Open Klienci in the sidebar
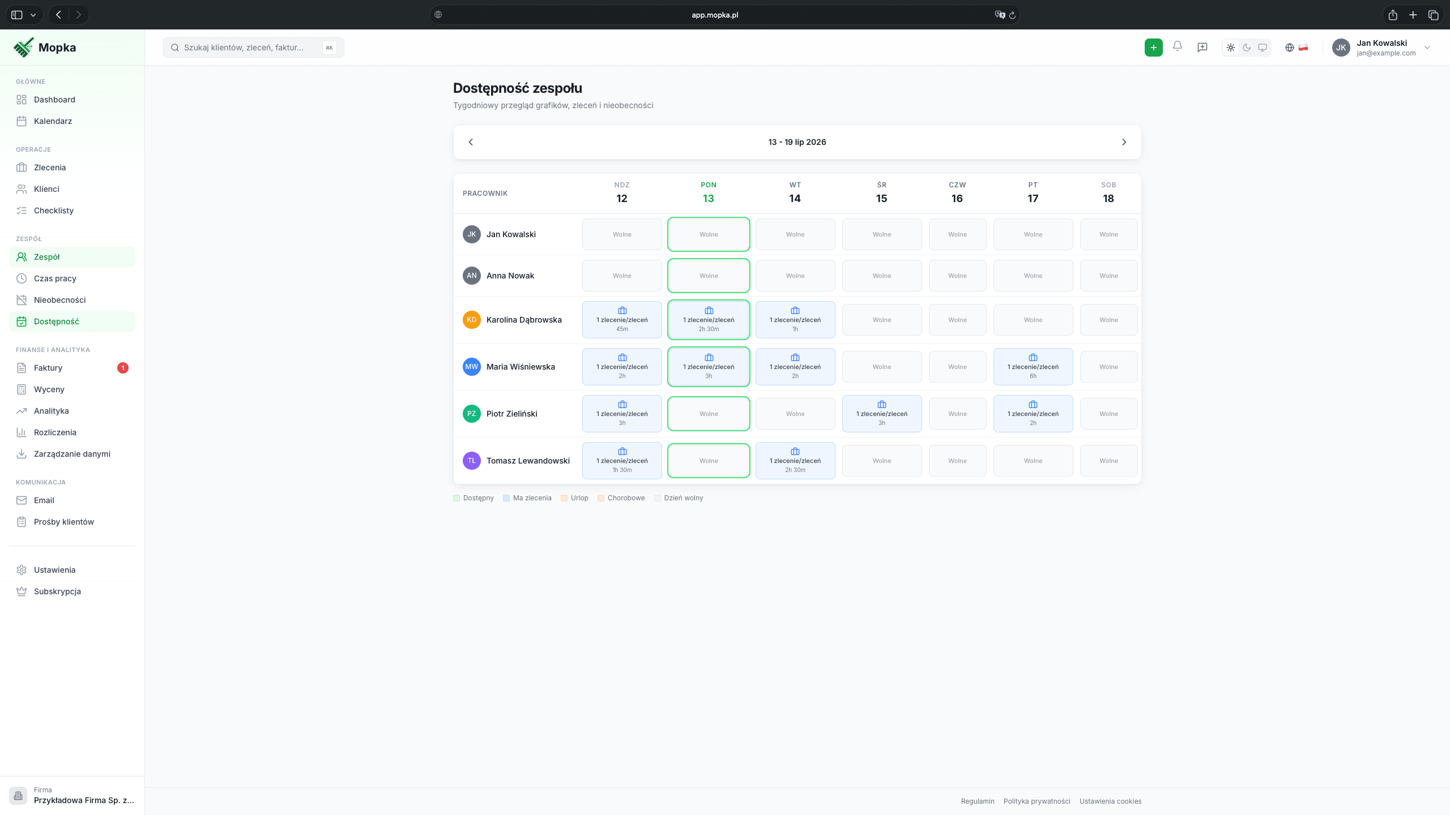Image resolution: width=1450 pixels, height=815 pixels. click(72, 189)
